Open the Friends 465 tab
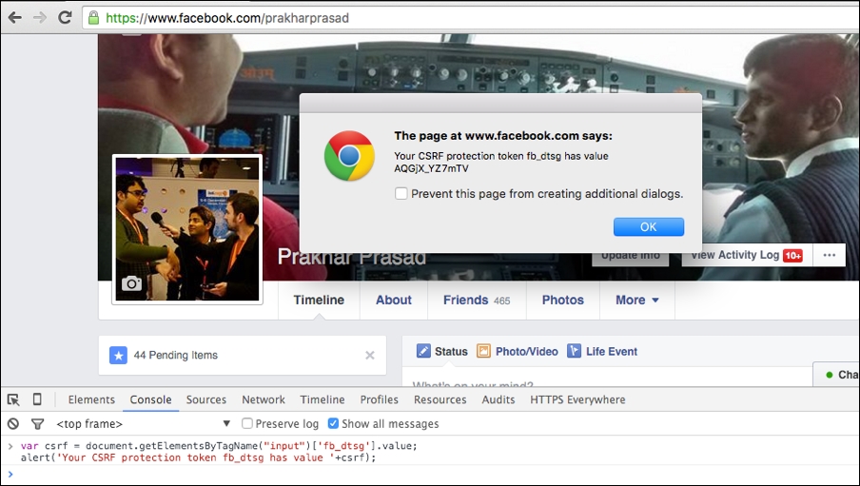The width and height of the screenshot is (860, 486). (477, 300)
